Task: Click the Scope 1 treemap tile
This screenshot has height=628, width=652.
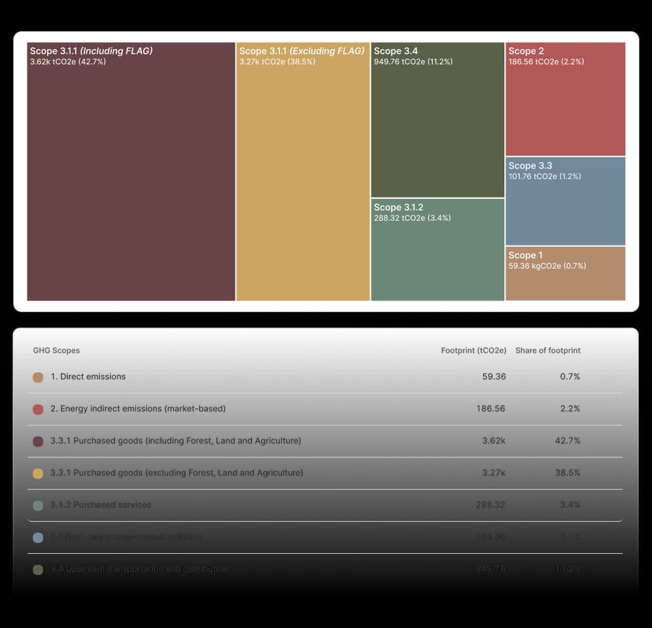Action: click(x=565, y=273)
